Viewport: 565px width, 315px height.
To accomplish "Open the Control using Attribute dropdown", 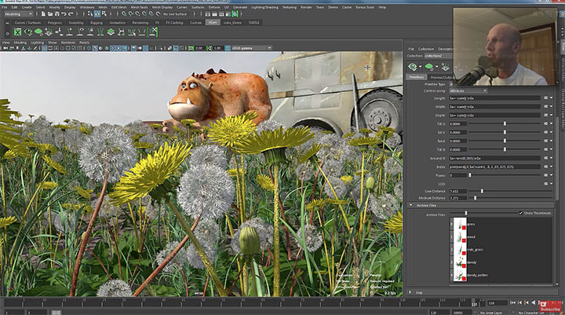I will click(468, 91).
